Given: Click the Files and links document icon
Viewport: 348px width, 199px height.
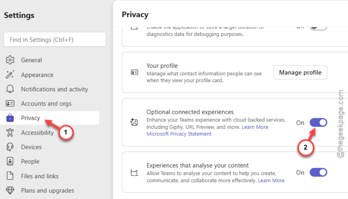Looking at the screenshot, I should click(10, 176).
